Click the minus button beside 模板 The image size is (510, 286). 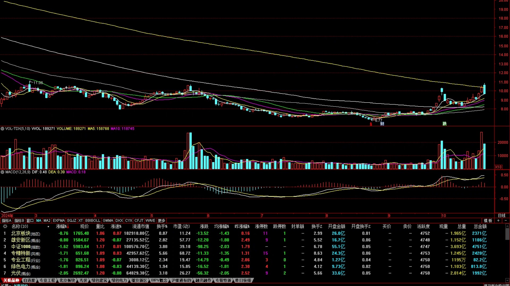pos(505,221)
